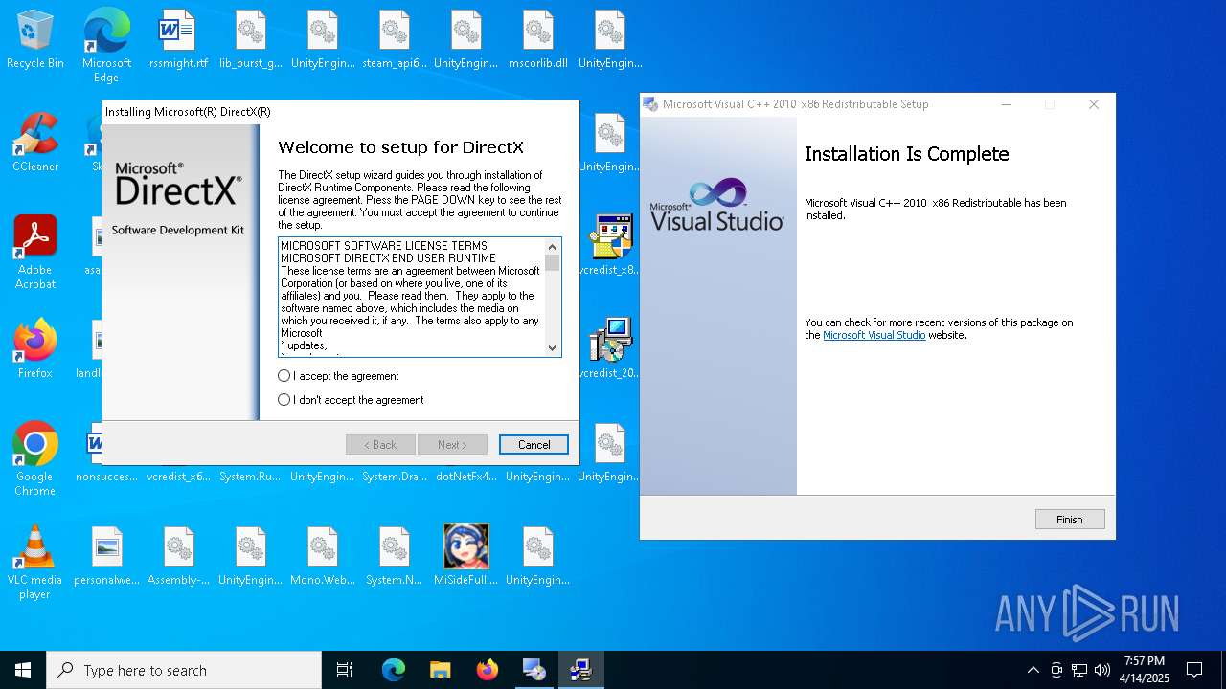1226x689 pixels.
Task: Select the System.Ru... file label
Action: coord(250,477)
